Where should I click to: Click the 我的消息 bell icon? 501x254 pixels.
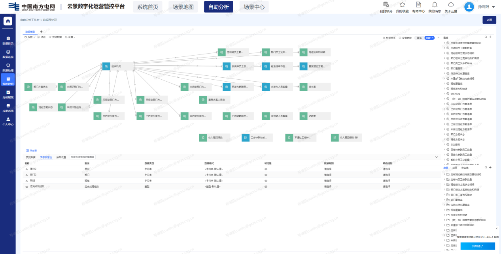coord(435,5)
